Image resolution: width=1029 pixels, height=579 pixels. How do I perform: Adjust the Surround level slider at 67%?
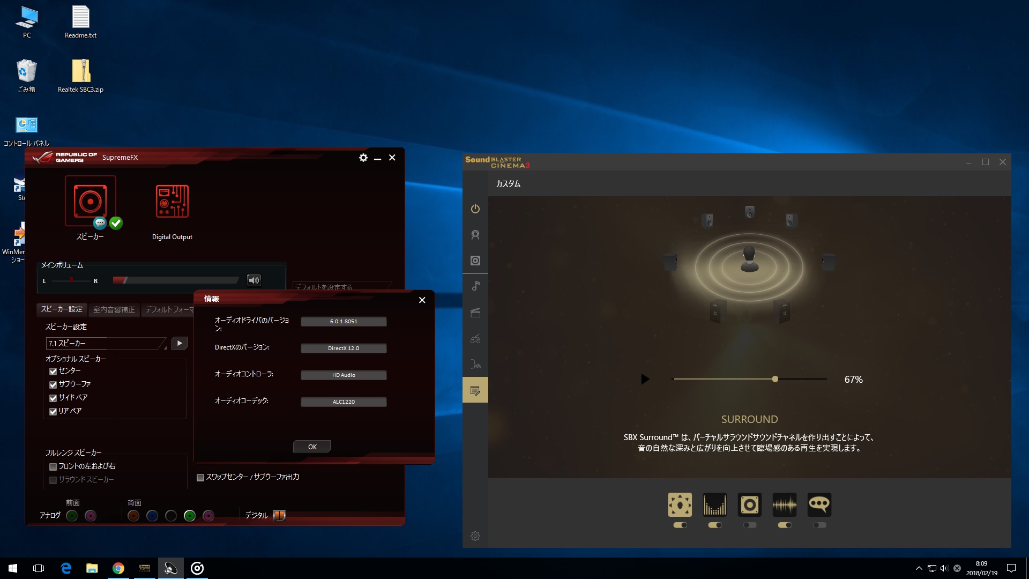point(775,379)
